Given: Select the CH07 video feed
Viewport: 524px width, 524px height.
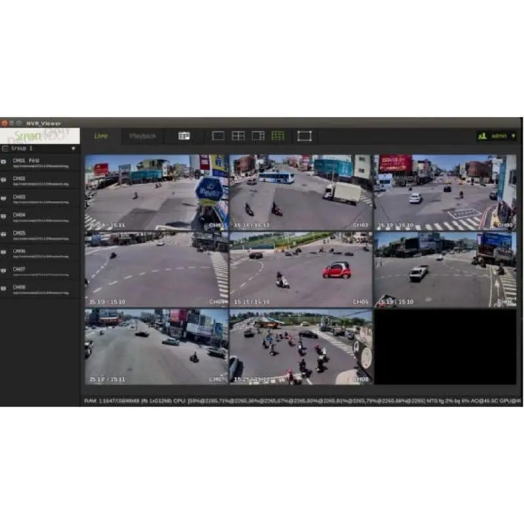Looking at the screenshot, I should click(x=157, y=346).
